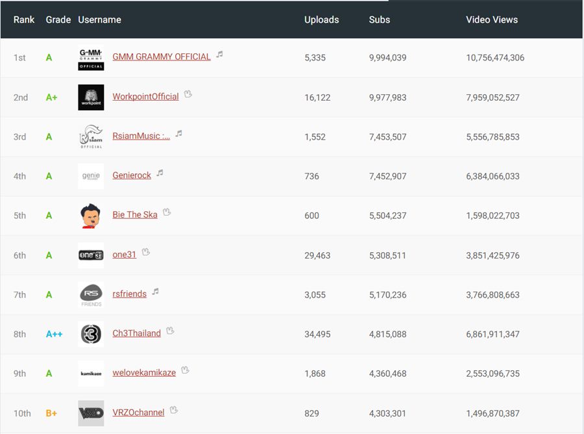Click uploads value 16,122
The height and width of the screenshot is (434, 584).
click(317, 97)
